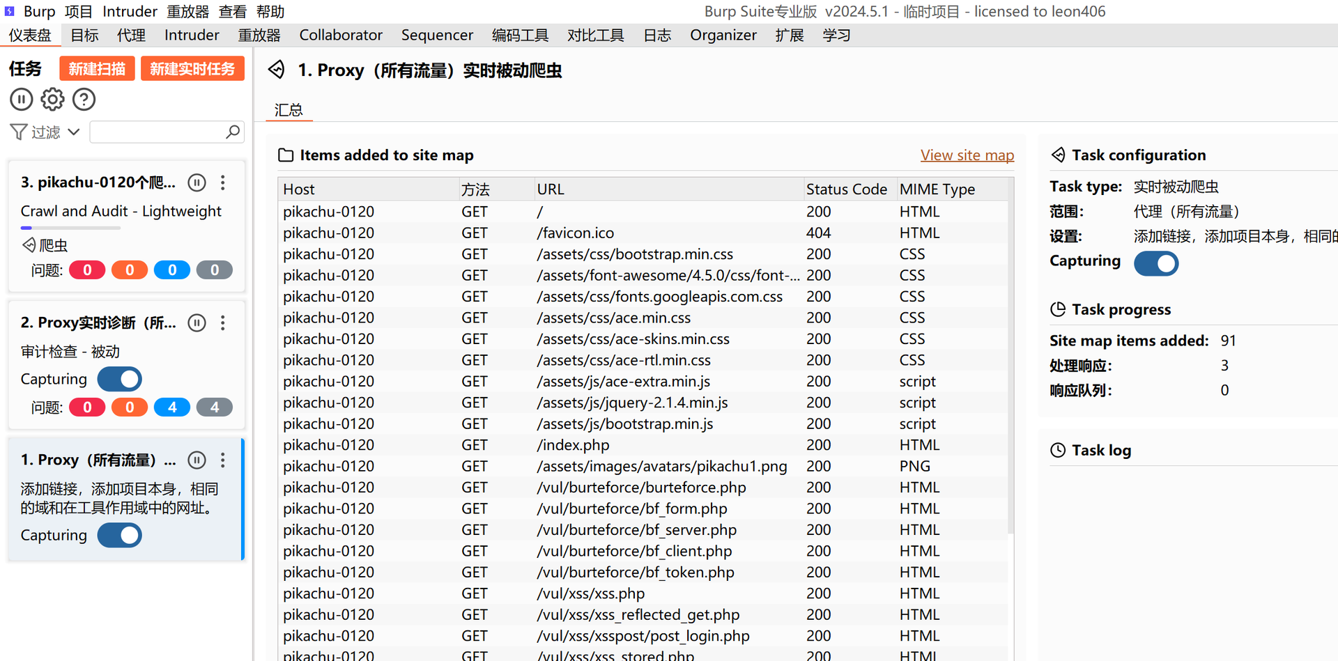
Task: Switch to the 代理 tab
Action: (x=131, y=35)
